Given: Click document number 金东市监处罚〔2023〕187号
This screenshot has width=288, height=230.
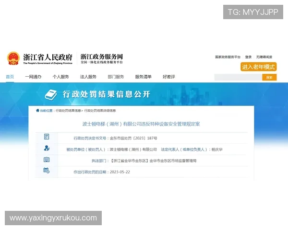Looking at the screenshot, I should pos(133,138).
